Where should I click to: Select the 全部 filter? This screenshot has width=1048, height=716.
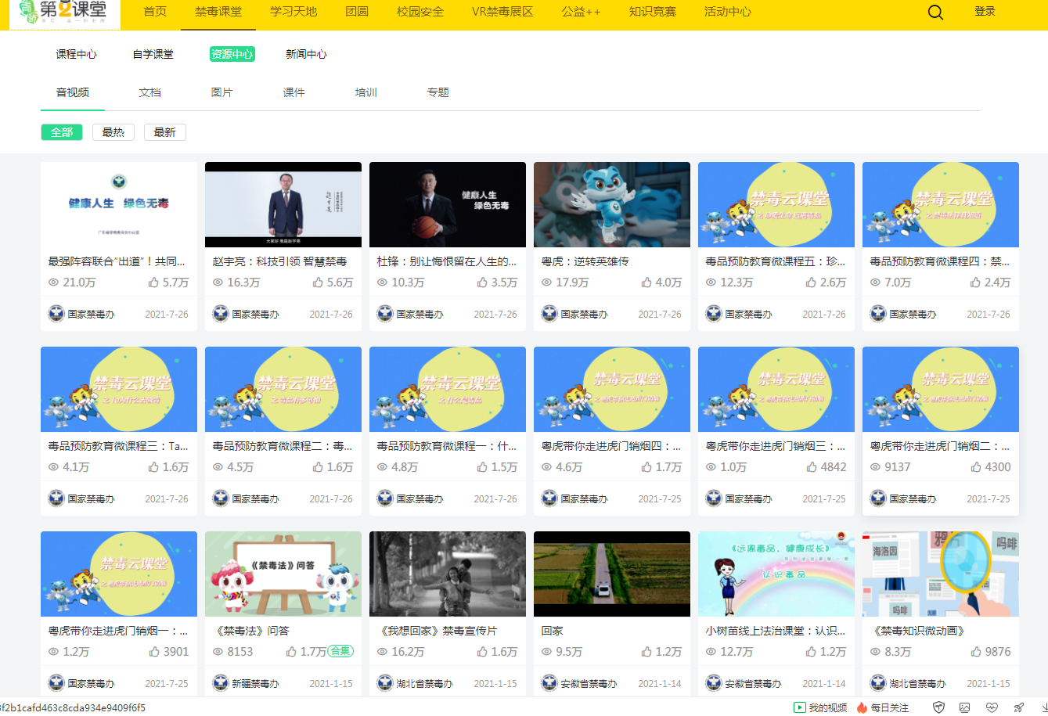[62, 132]
